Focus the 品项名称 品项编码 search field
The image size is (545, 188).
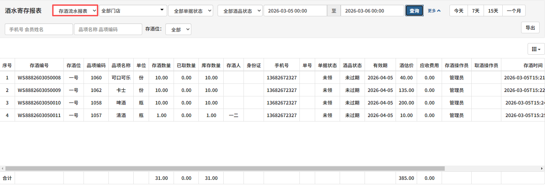(108, 30)
